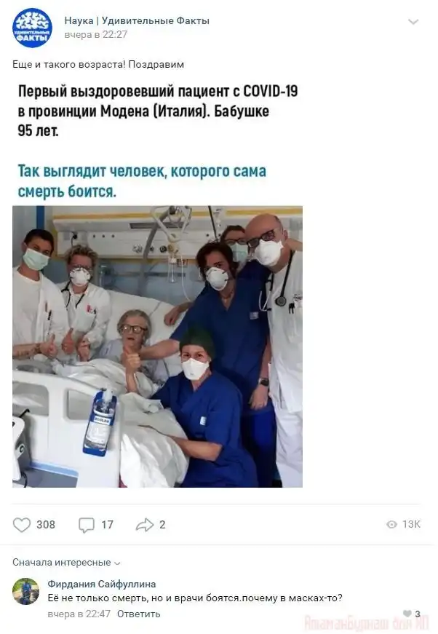
Task: Open the Сначала интересные sorting dropdown
Action: [66, 563]
